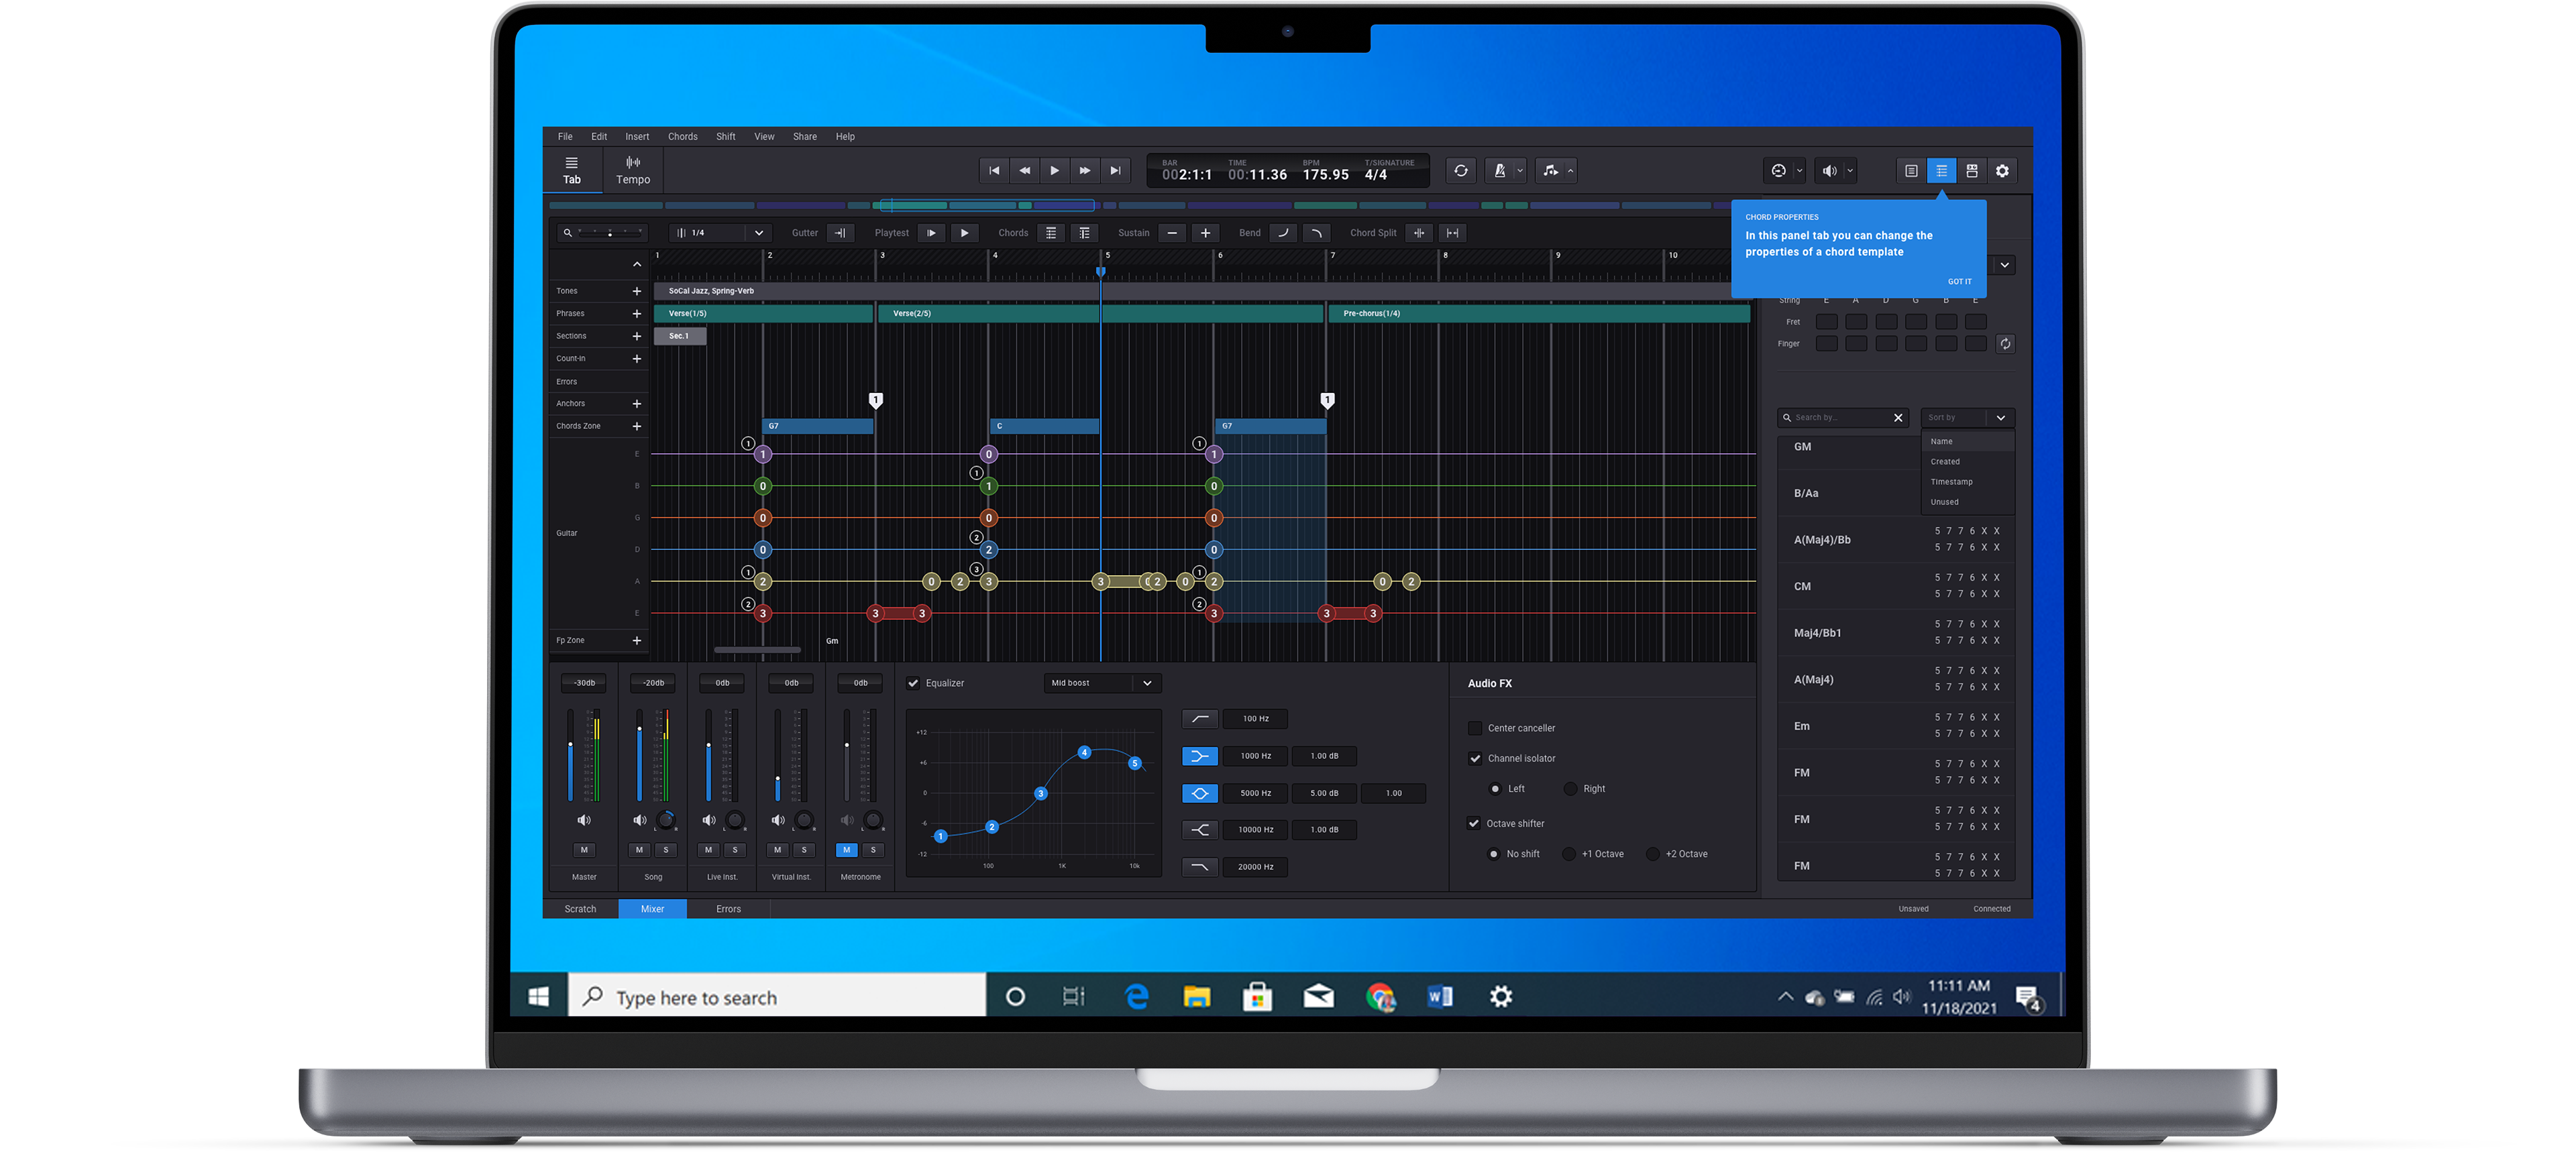The image size is (2576, 1152).
Task: Decrease Sustain with minus button
Action: click(1172, 233)
